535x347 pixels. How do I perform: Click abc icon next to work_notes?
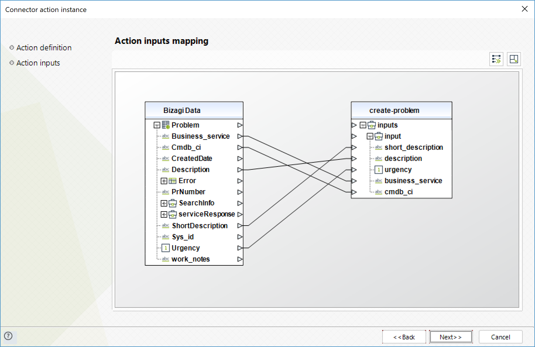tap(166, 259)
